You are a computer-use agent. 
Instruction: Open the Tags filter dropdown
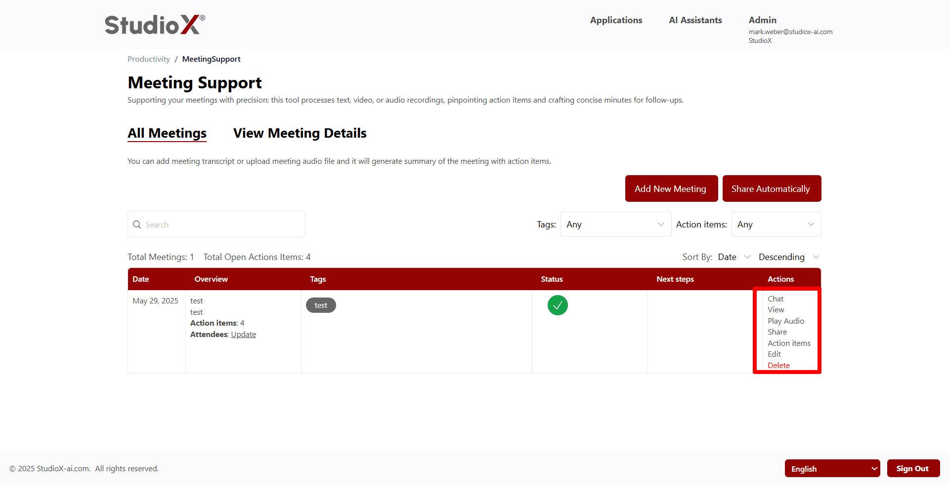(615, 224)
